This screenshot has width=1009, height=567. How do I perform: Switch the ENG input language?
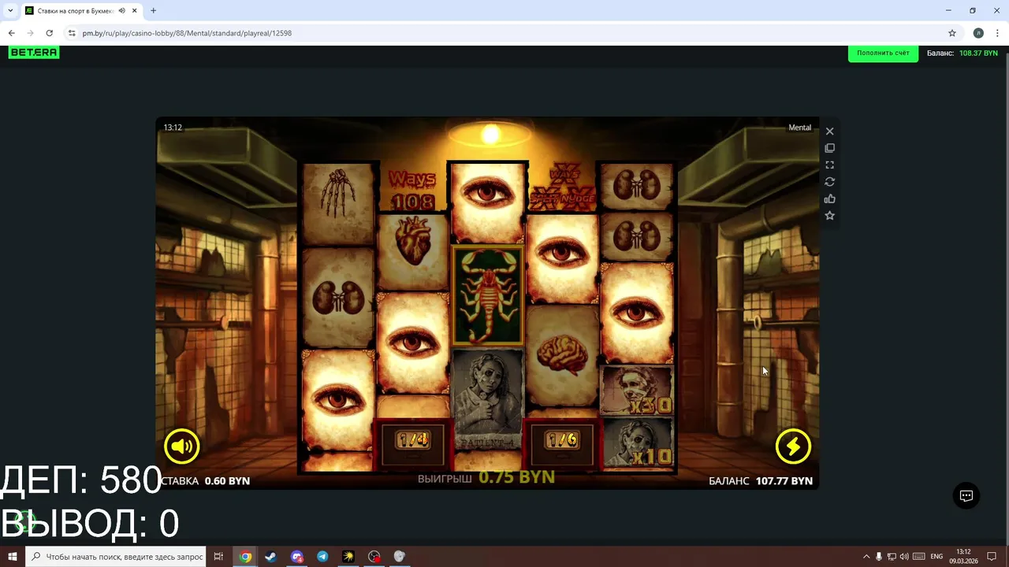click(936, 557)
